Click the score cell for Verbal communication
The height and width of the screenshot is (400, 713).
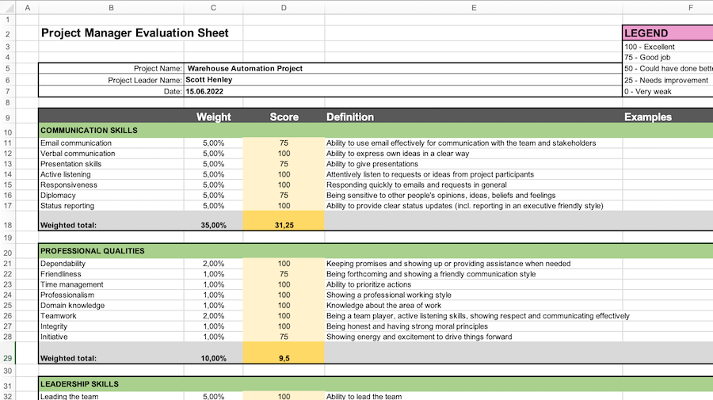[x=284, y=154]
